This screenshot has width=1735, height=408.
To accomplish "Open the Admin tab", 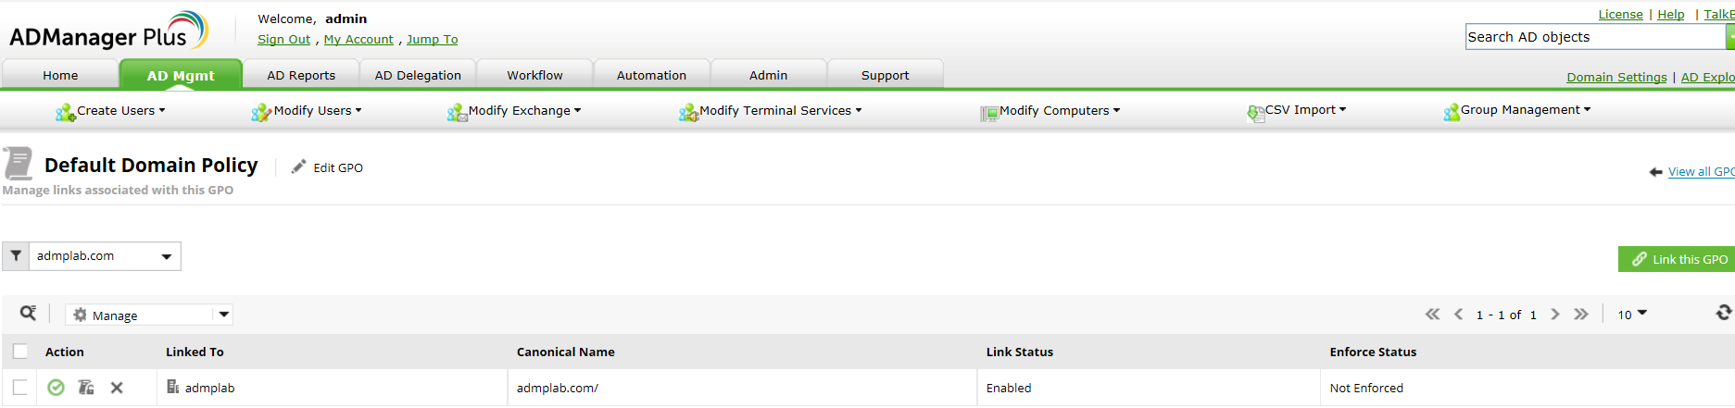I will [768, 75].
